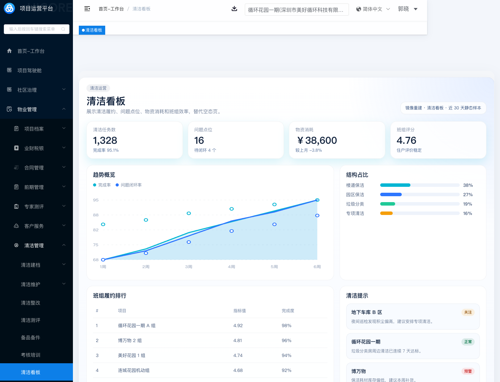This screenshot has width=500, height=382.
Task: Toggle the 完成率 legend series
Action: tap(102, 185)
